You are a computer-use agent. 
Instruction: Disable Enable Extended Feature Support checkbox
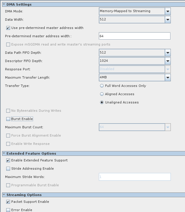pyautogui.click(x=8, y=160)
